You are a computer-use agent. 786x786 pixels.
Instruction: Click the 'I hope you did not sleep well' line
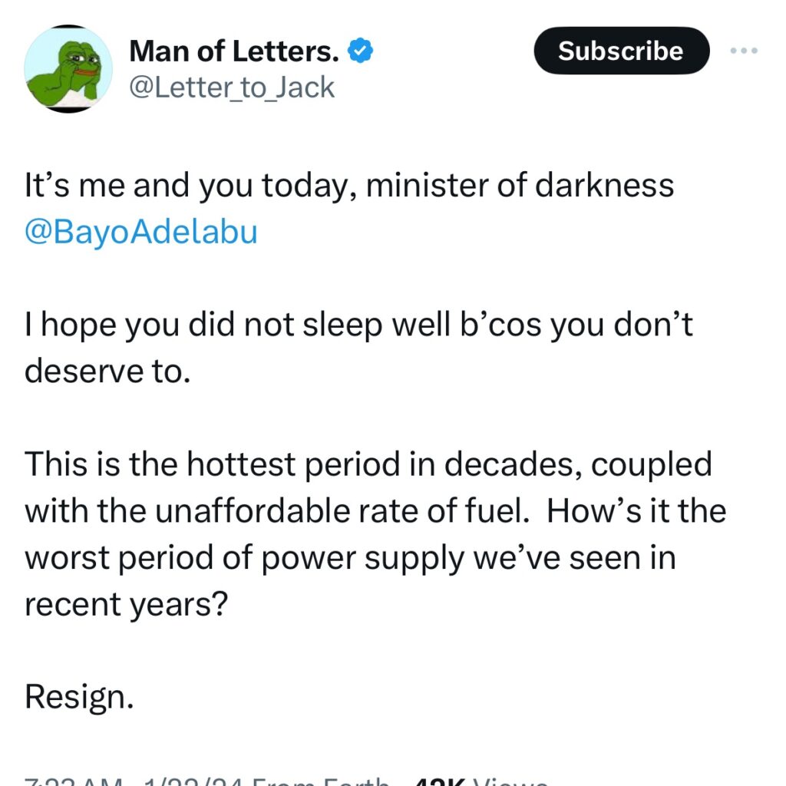[x=358, y=325]
